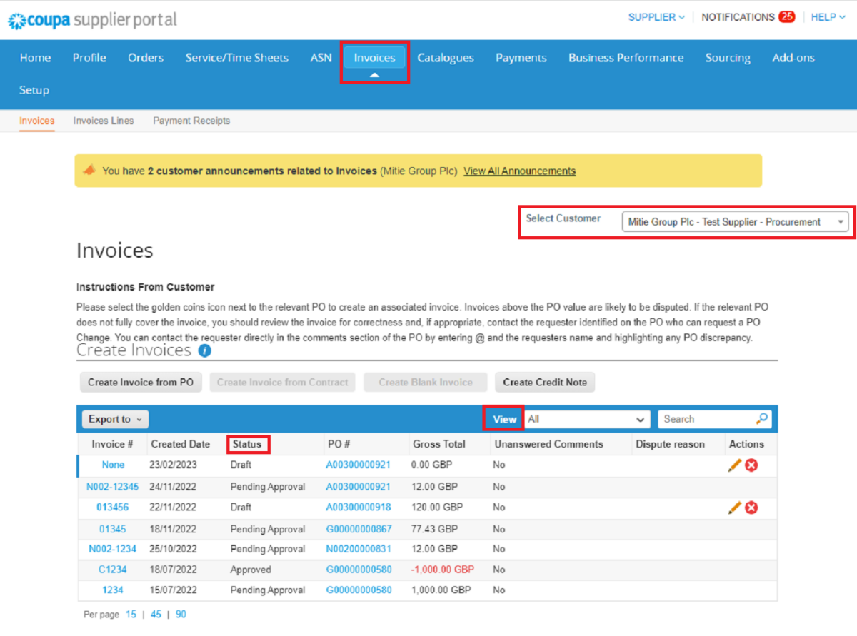The image size is (857, 636).
Task: Expand the Supplier account menu
Action: [x=656, y=17]
